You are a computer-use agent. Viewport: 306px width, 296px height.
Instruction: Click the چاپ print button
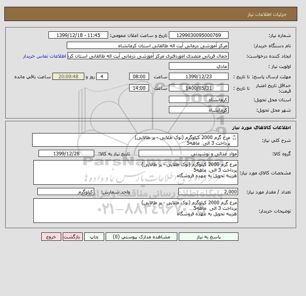(94, 237)
